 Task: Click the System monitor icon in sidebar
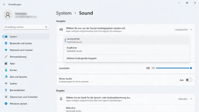click(6, 37)
